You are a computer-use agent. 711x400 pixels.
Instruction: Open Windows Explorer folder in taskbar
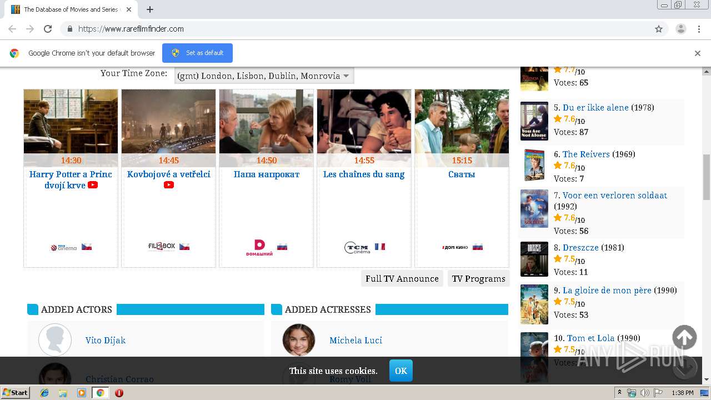point(63,393)
